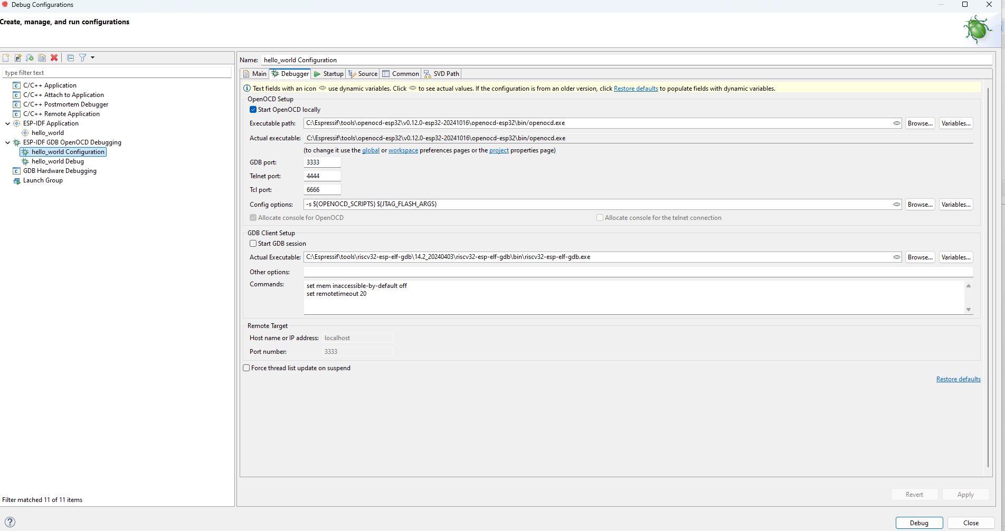This screenshot has width=1005, height=531.
Task: Switch to the Main tab
Action: (x=255, y=74)
